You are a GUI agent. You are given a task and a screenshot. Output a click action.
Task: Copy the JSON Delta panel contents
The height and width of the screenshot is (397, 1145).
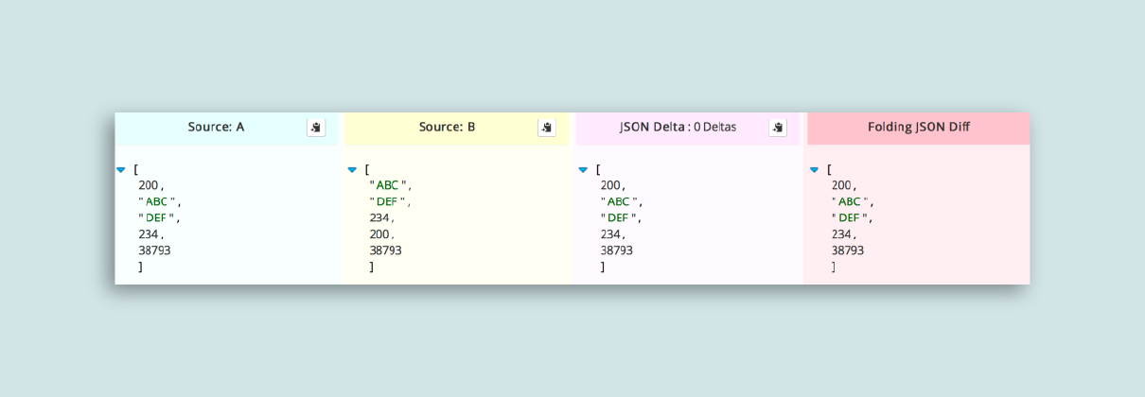pyautogui.click(x=778, y=128)
